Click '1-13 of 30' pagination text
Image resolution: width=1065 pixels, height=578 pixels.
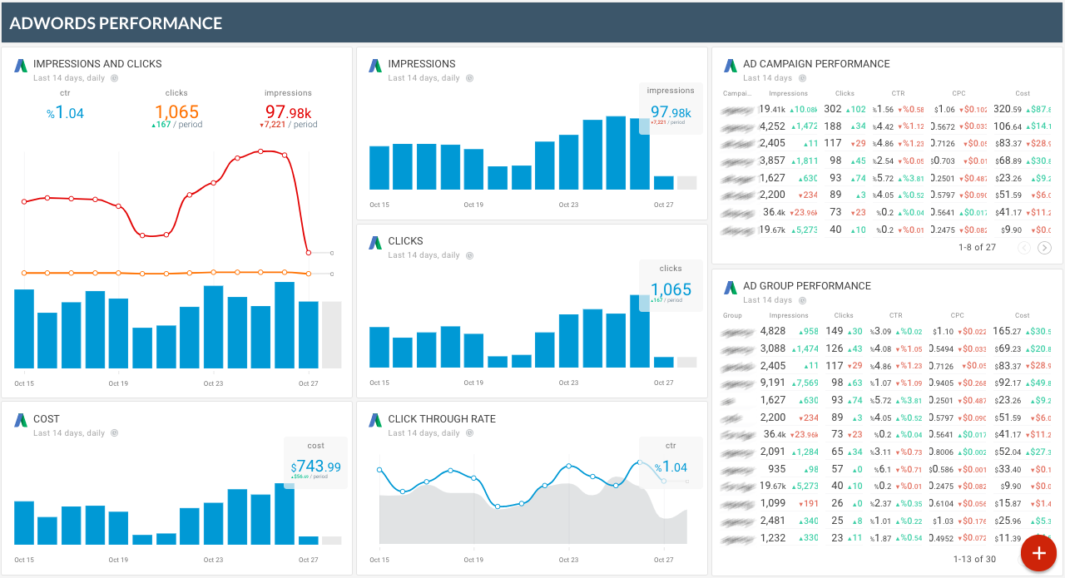tap(975, 559)
